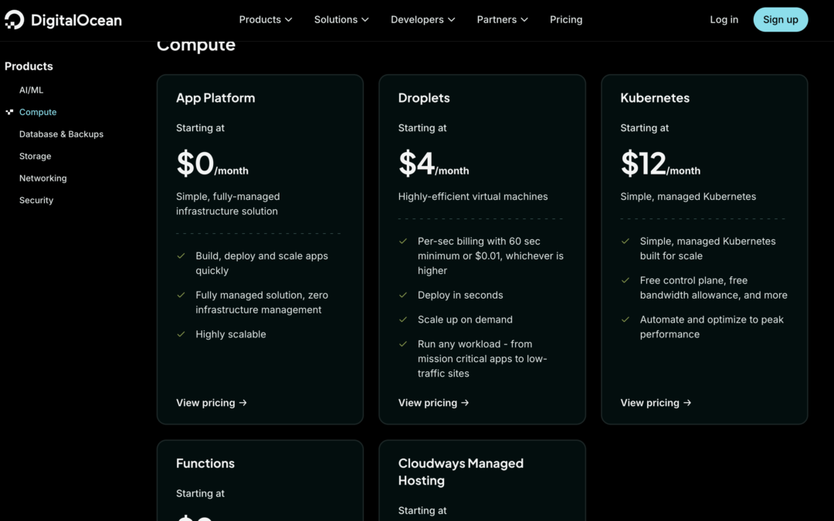Open the Products dropdown menu
Image resolution: width=834 pixels, height=521 pixels.
pyautogui.click(x=266, y=19)
